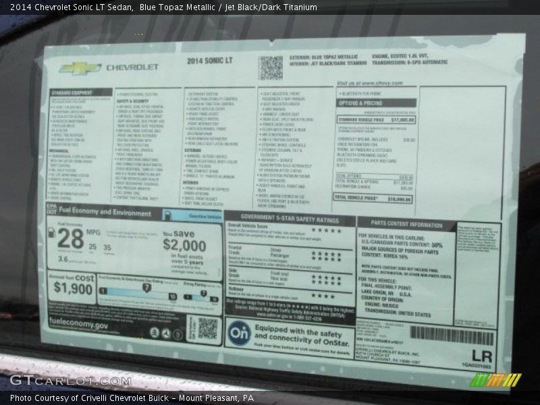Click the OnStar 'On' round logo
This screenshot has width=540, height=405.
point(239,333)
